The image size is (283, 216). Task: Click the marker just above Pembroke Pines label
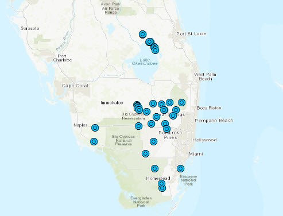pos(167,129)
